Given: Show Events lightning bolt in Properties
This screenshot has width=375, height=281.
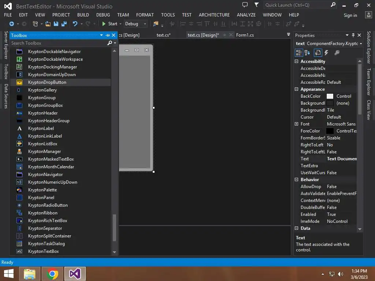Looking at the screenshot, I should (x=326, y=53).
